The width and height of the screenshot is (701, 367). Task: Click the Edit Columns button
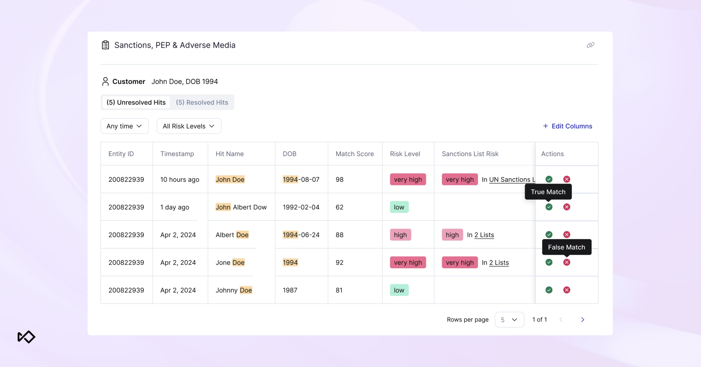tap(568, 126)
